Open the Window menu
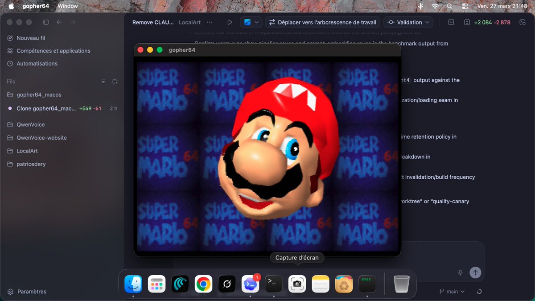The image size is (535, 301). (x=68, y=6)
